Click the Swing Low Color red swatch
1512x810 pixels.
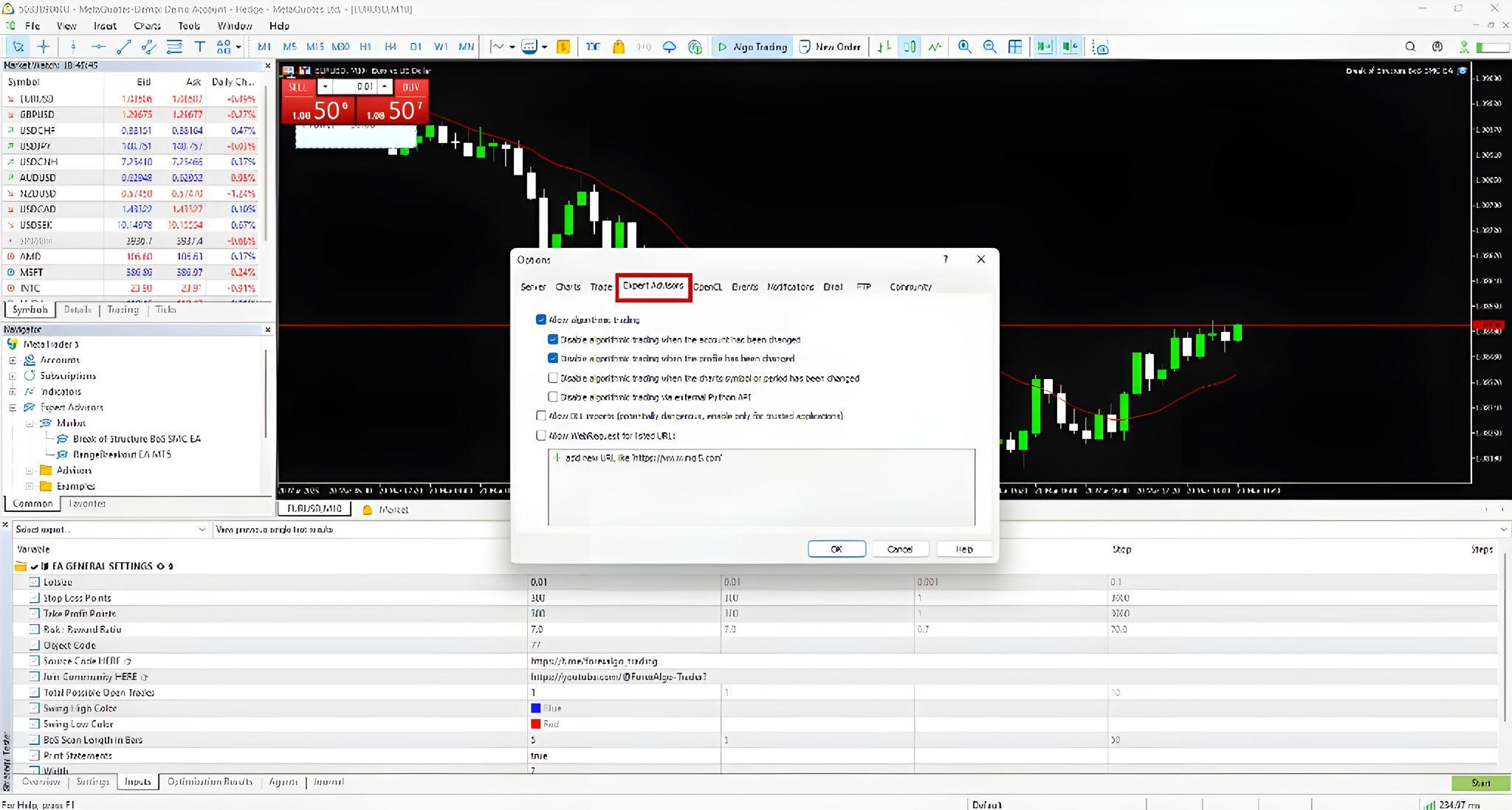pos(536,724)
